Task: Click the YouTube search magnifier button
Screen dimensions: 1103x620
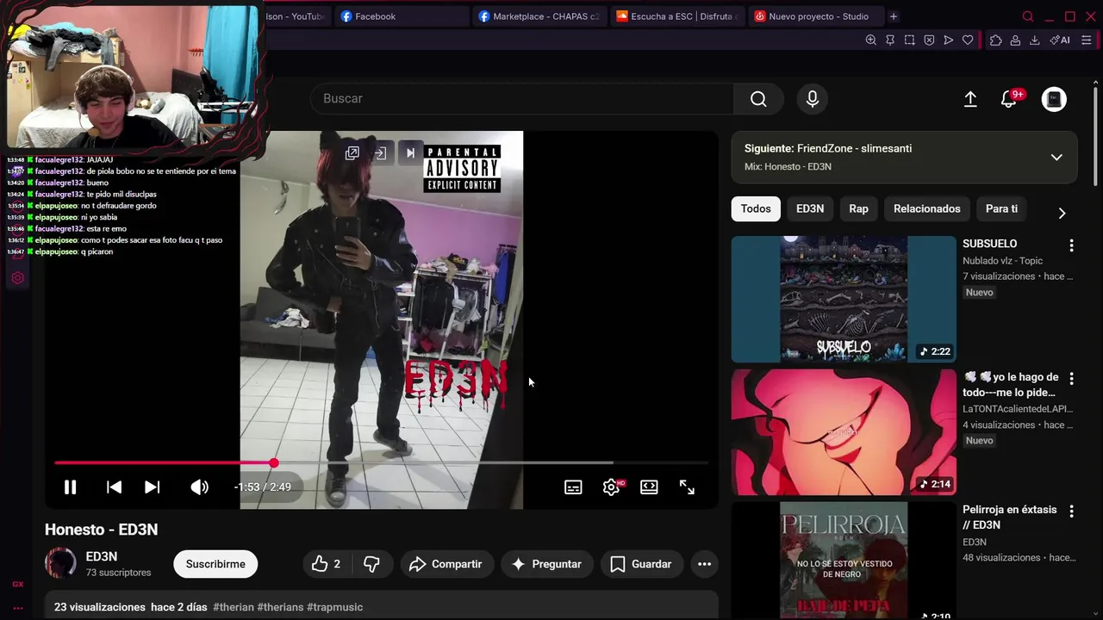Action: pyautogui.click(x=758, y=99)
